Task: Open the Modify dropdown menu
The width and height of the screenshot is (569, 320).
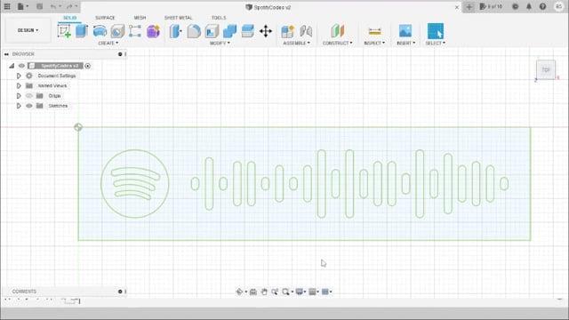Action: click(220, 43)
